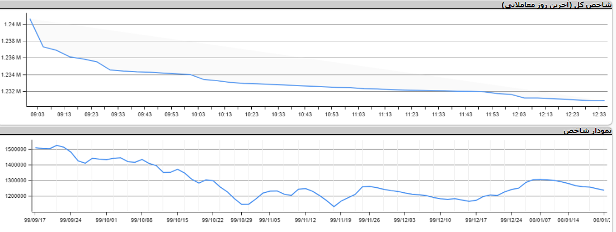Click the 1.24 M value axis label
The height and width of the screenshot is (232, 616).
(12, 25)
